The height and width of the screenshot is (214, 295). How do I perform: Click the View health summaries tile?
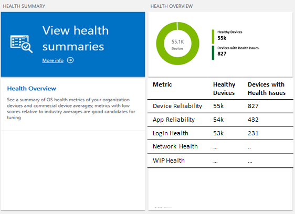[x=73, y=45]
